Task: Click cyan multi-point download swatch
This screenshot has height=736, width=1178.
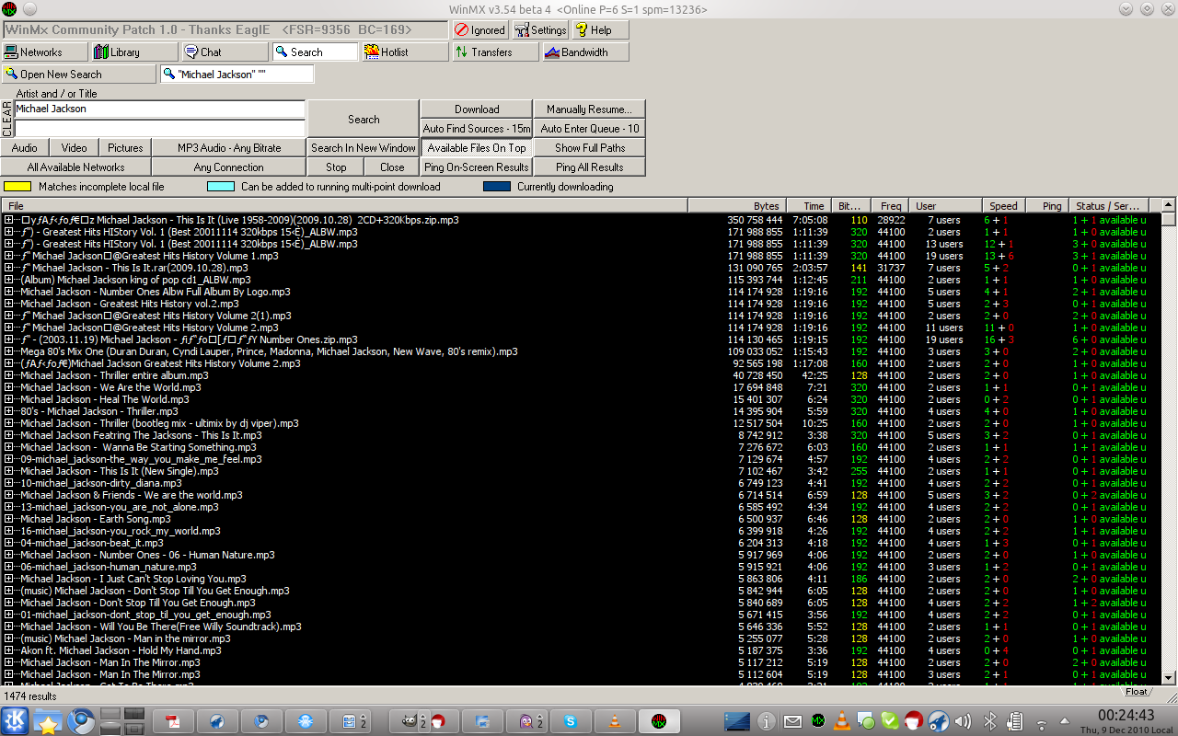Action: click(221, 187)
